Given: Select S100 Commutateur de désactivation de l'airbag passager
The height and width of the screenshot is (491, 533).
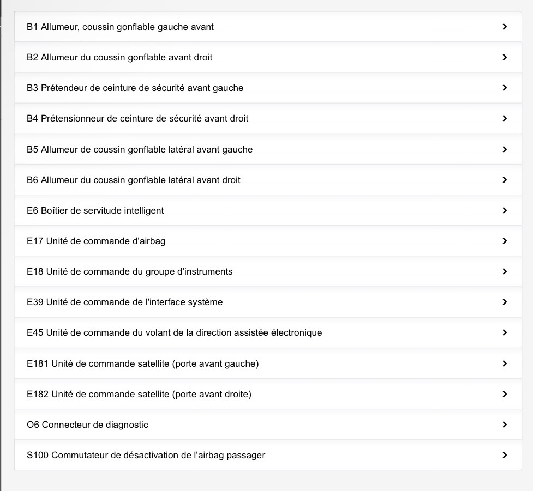Looking at the screenshot, I should click(146, 455).
